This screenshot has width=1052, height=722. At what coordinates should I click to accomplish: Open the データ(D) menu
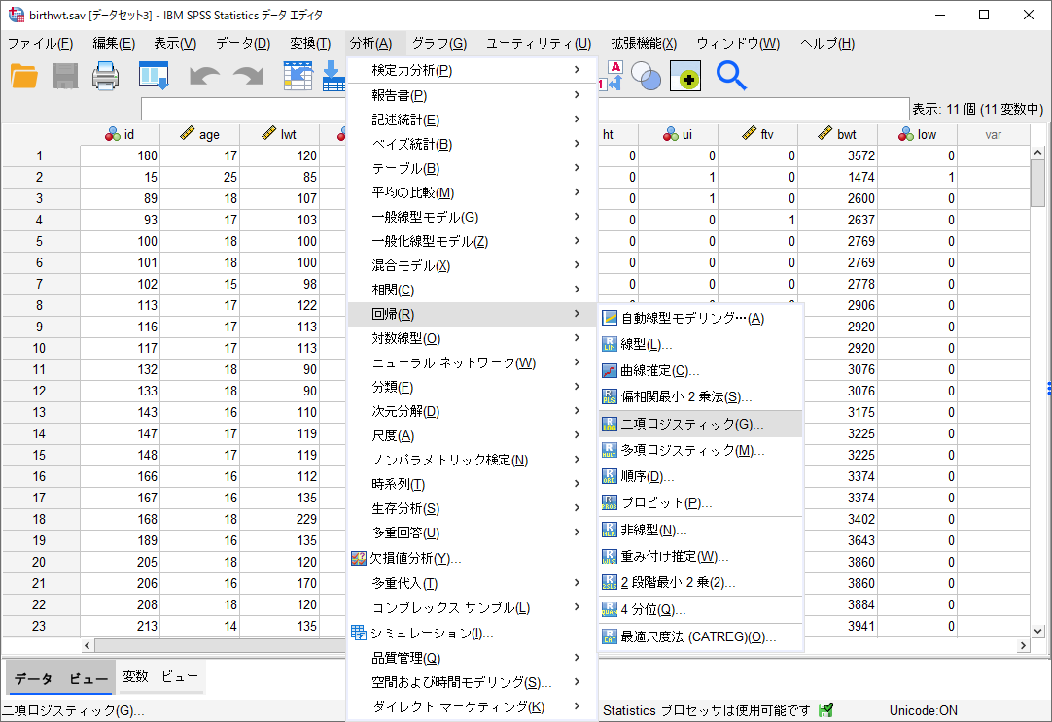(243, 44)
